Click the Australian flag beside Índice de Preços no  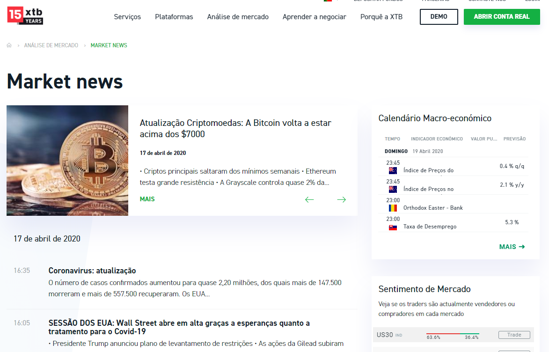point(393,189)
